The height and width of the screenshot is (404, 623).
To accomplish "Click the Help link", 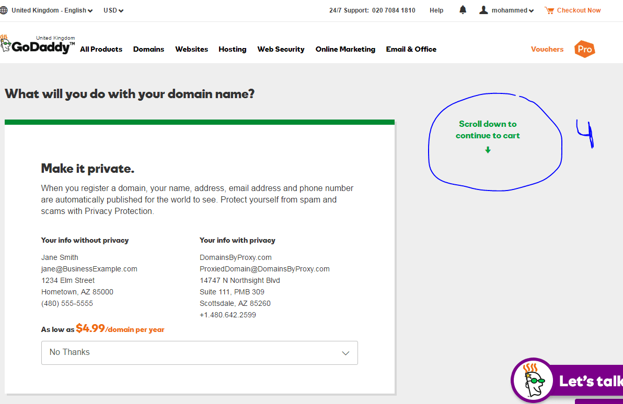I will click(436, 10).
